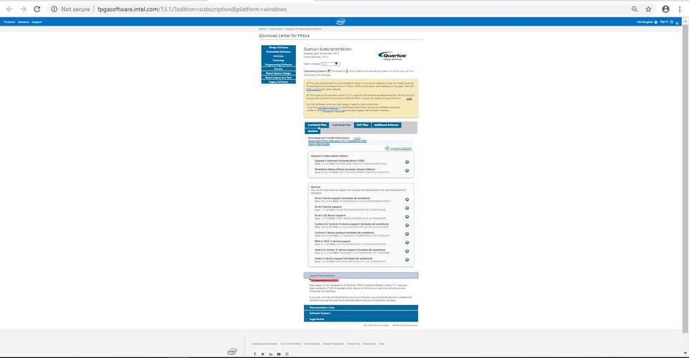Open the My Intel Account Help link
Screen dimensions: 689x358
pos(376,326)
